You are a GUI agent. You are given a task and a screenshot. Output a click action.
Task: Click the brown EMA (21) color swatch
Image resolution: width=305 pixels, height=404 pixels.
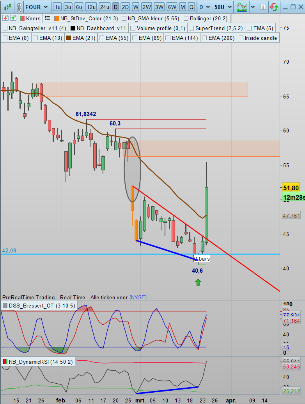click(68, 38)
